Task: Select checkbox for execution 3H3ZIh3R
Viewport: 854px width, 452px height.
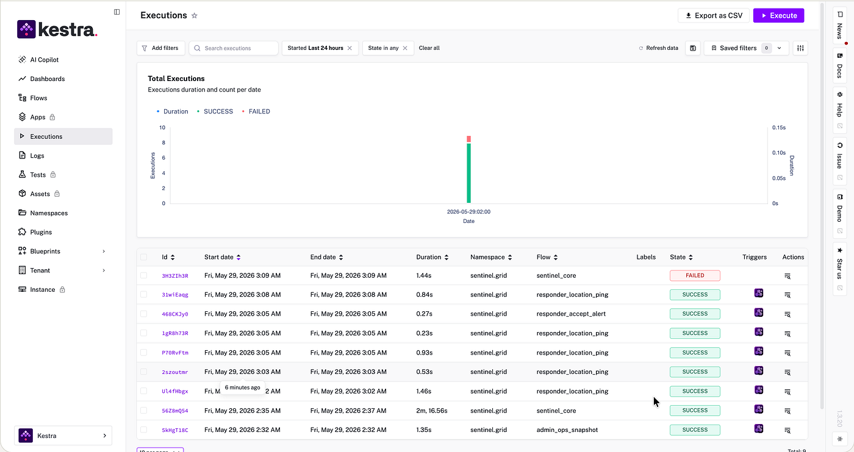Action: coord(144,275)
